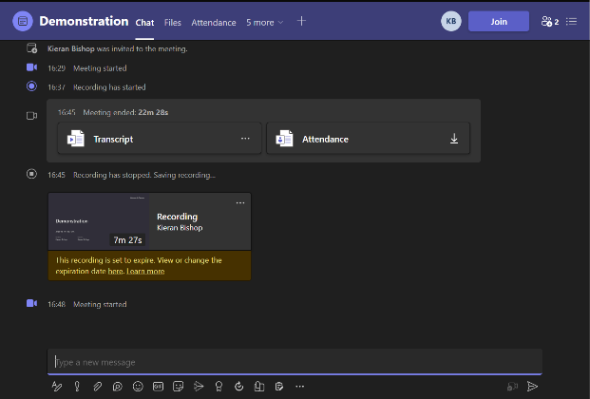This screenshot has height=399, width=590.
Task: Click the camera icon beside 16:48
Action: click(31, 303)
